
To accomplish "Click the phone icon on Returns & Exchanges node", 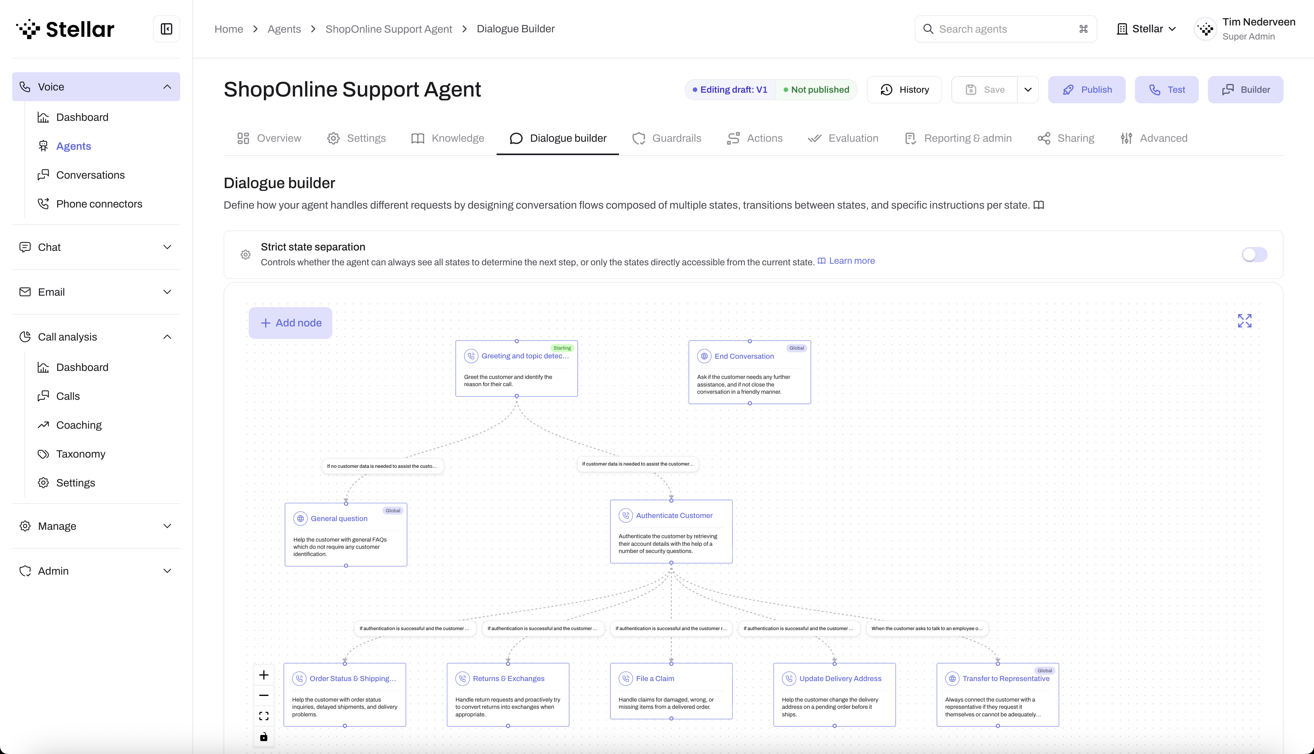I will [x=462, y=678].
